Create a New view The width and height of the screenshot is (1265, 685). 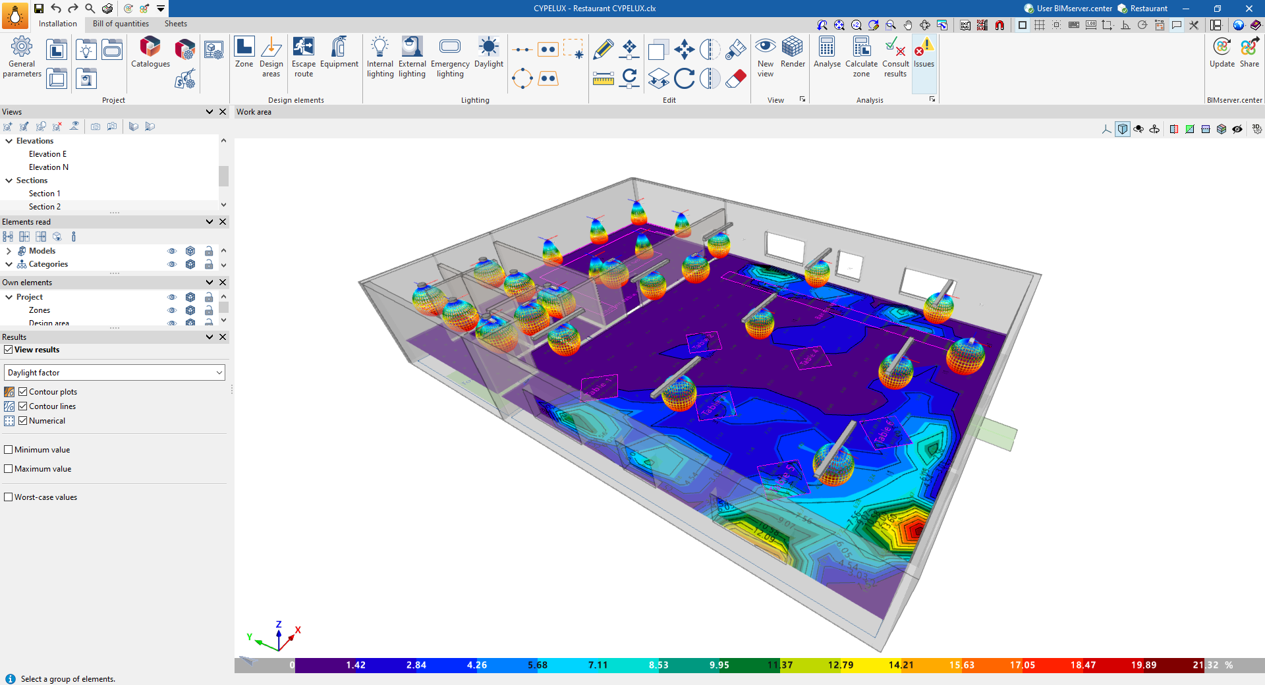coord(766,57)
